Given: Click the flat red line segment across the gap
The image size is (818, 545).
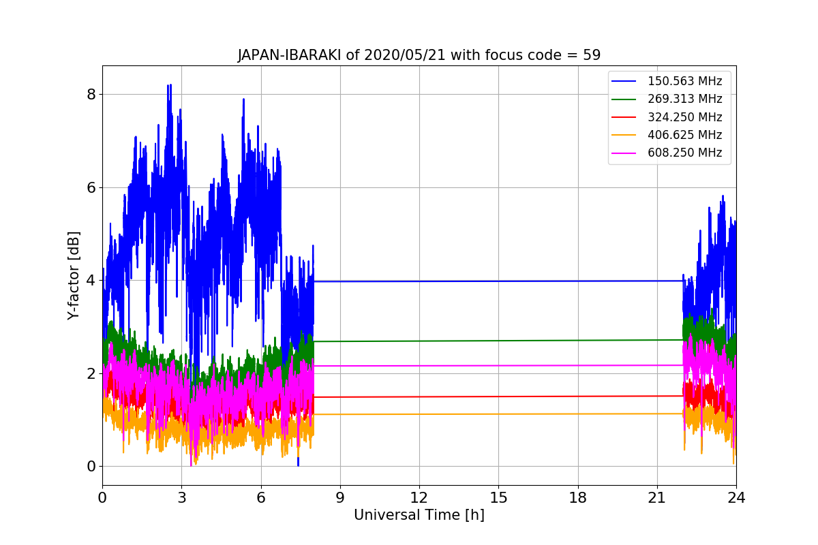Looking at the screenshot, I should coord(498,396).
